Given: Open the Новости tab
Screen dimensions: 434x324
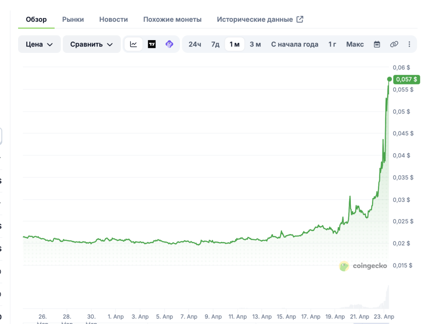Looking at the screenshot, I should coord(113,19).
